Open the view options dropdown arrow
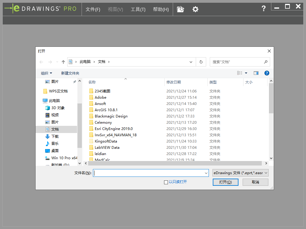Screen dimensions: 306x229 click(x=246, y=73)
